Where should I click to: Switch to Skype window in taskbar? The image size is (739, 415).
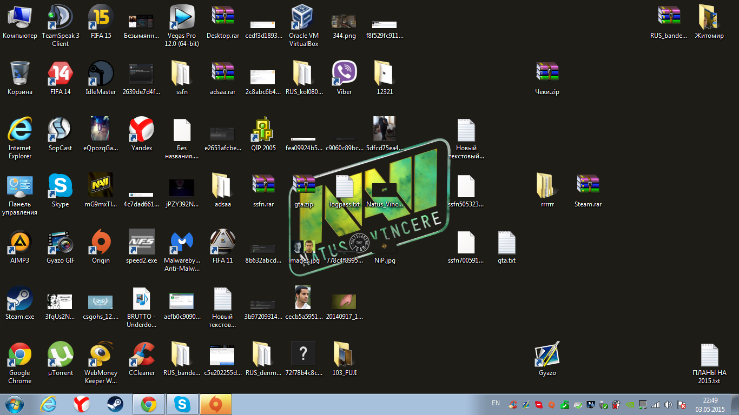182,404
